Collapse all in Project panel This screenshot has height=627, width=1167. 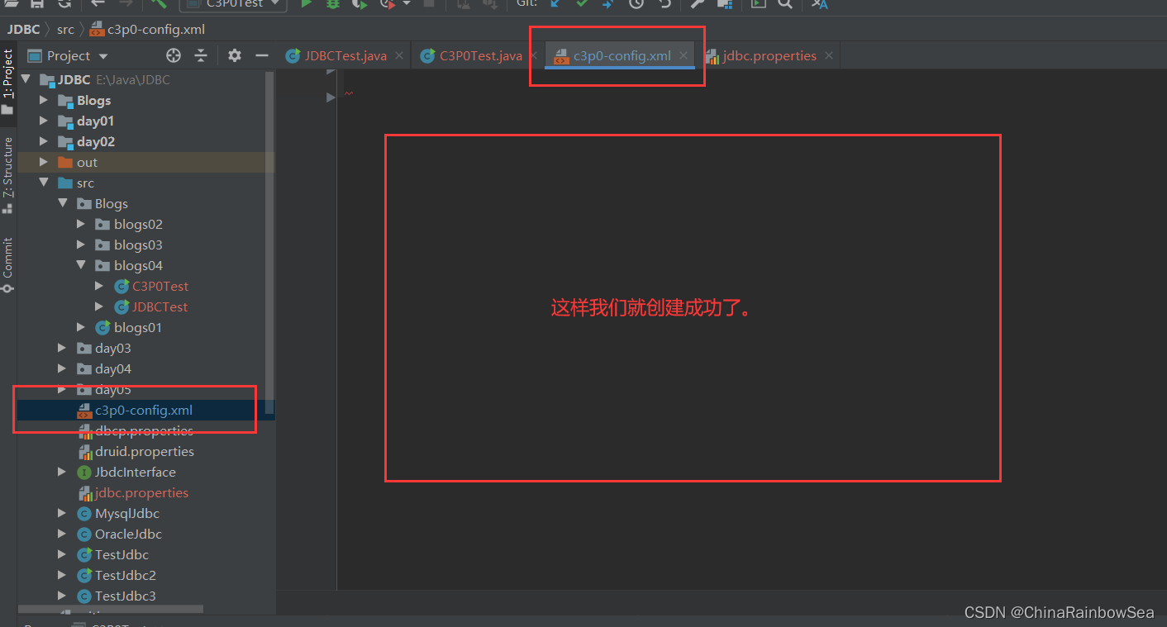[x=201, y=55]
